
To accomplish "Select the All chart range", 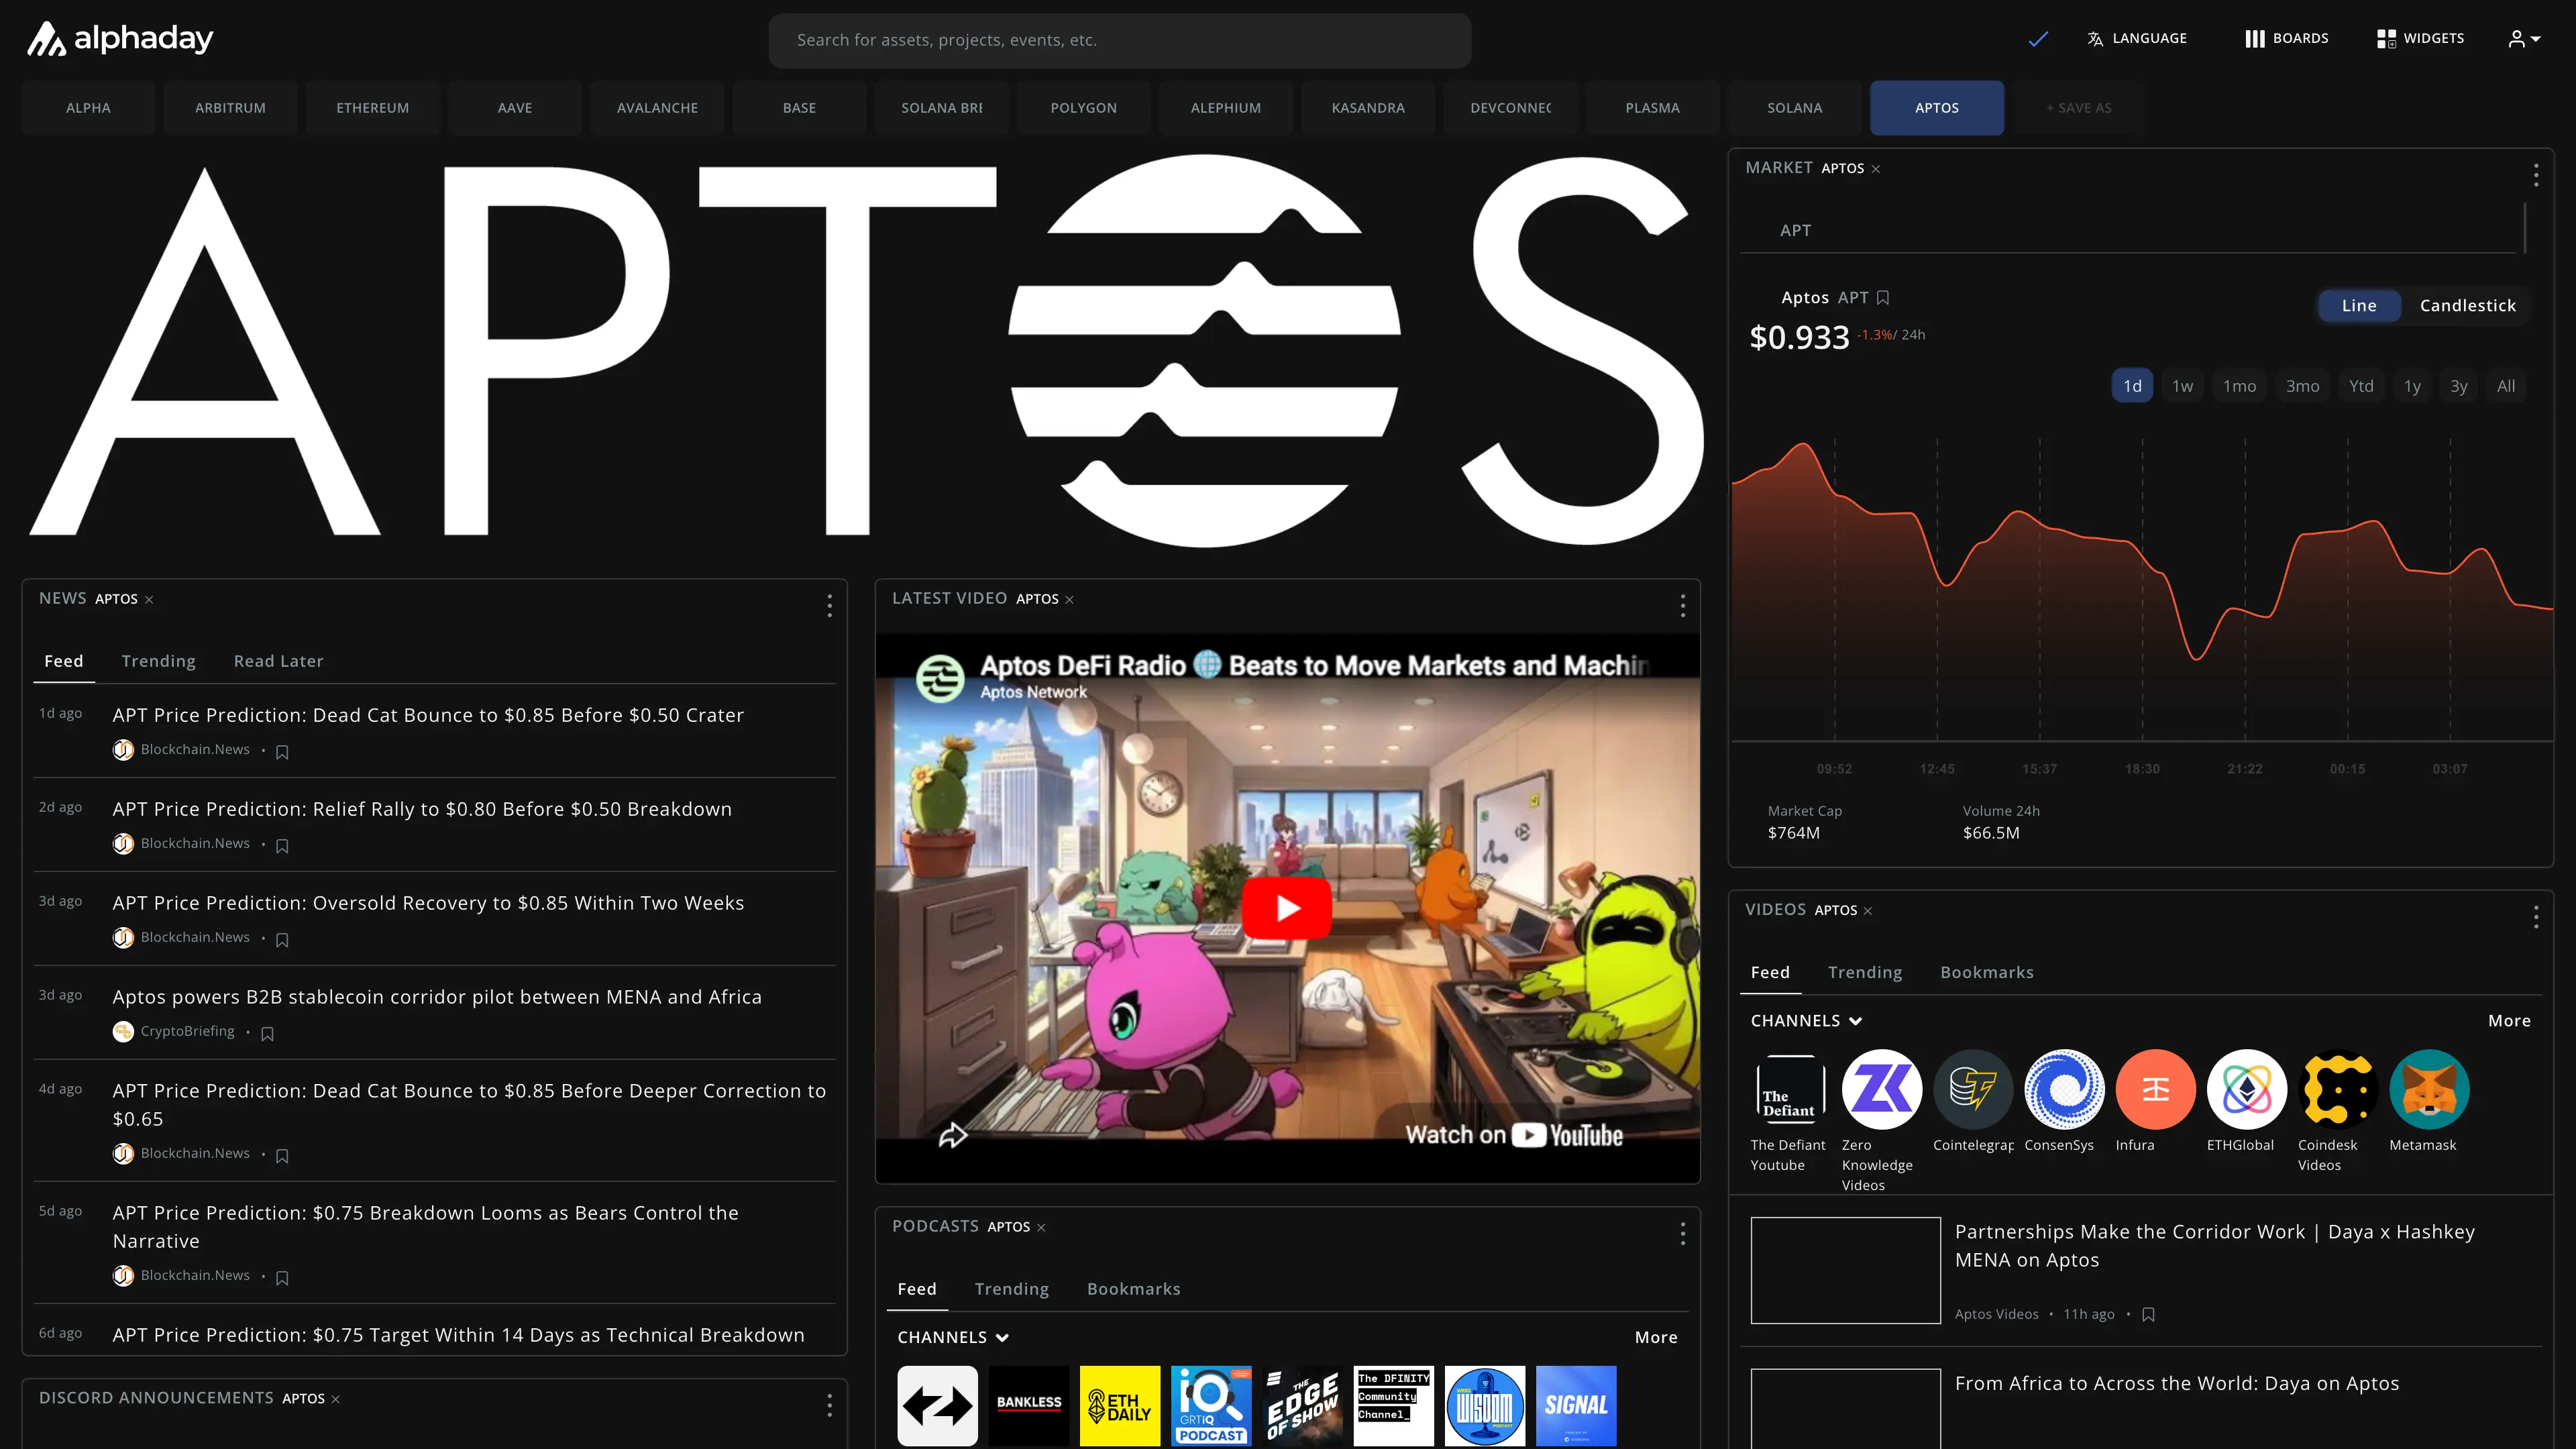I will [2506, 386].
